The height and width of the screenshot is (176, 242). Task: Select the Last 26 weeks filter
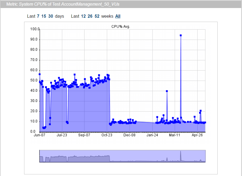[90, 16]
